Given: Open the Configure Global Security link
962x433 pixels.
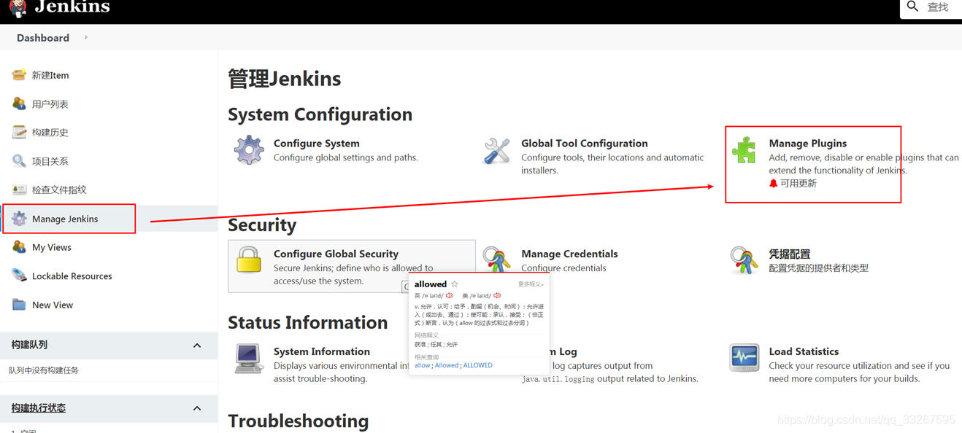Looking at the screenshot, I should click(x=336, y=254).
